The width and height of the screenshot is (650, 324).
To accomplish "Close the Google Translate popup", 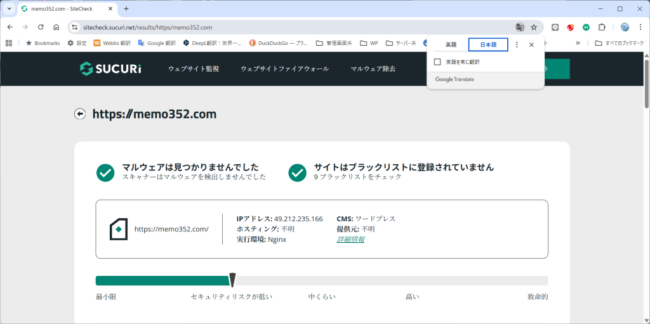I will coord(531,44).
